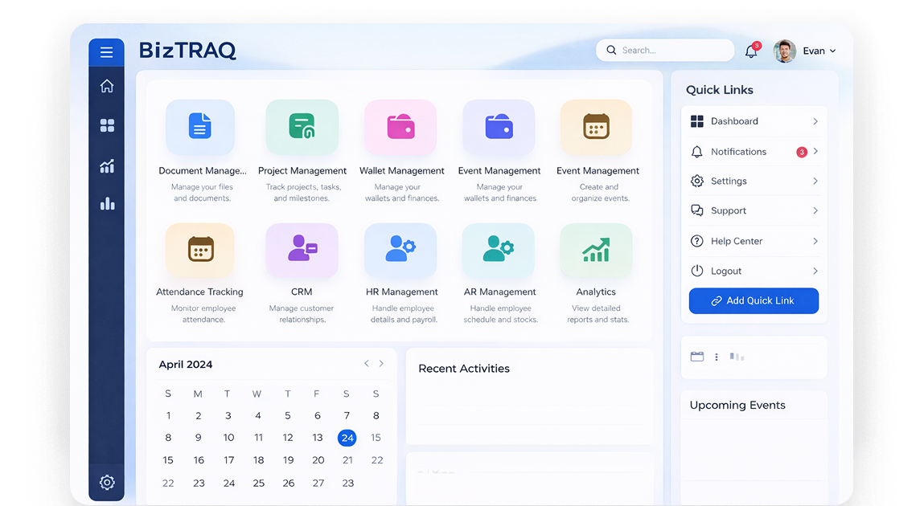The image size is (924, 506).
Task: Open sidebar settings gear at bottom
Action: click(107, 483)
